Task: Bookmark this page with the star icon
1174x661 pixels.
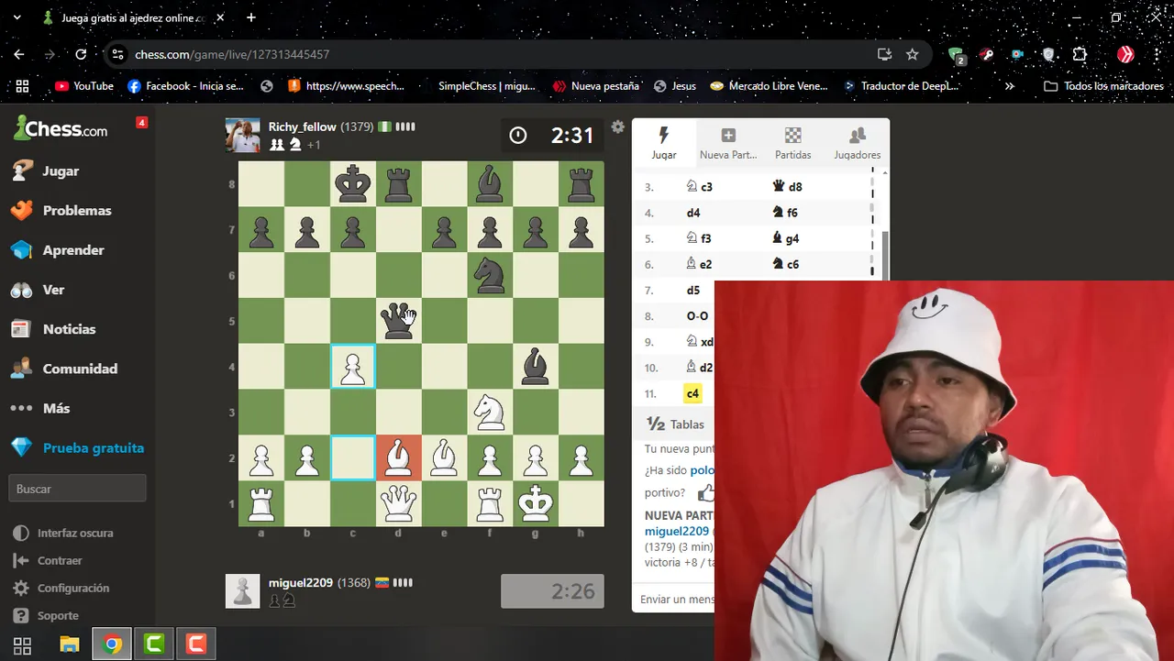Action: 912,54
